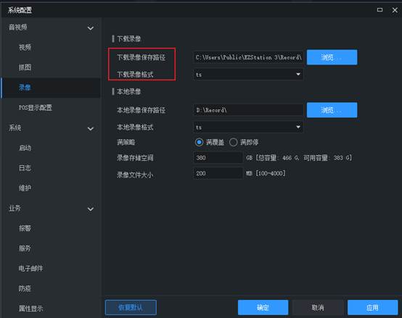Select the 满覆盖 radio button
The width and height of the screenshot is (402, 318).
point(199,142)
